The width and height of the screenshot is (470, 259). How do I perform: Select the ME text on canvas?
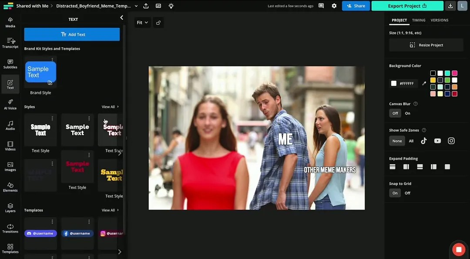(285, 139)
